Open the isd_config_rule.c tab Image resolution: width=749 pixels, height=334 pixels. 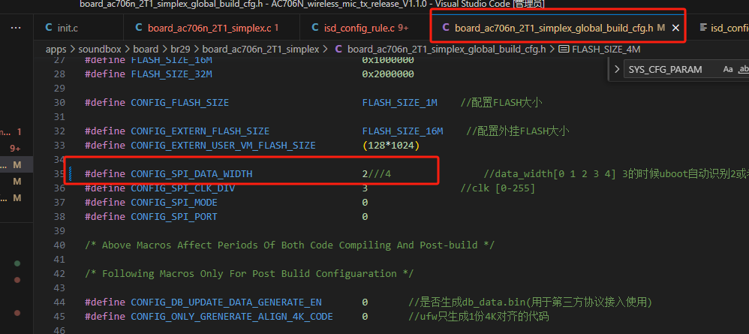[365, 28]
